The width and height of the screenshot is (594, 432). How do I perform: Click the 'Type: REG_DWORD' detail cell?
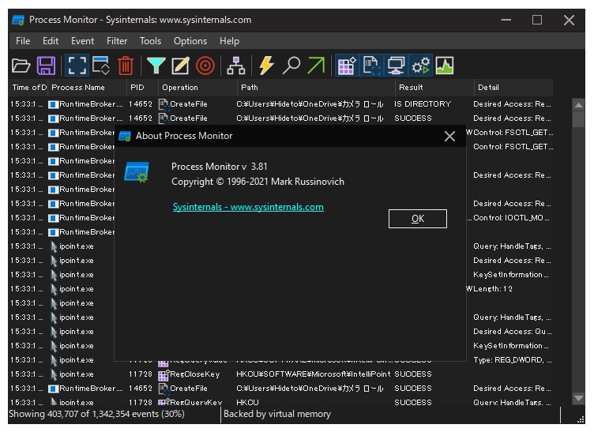512,360
